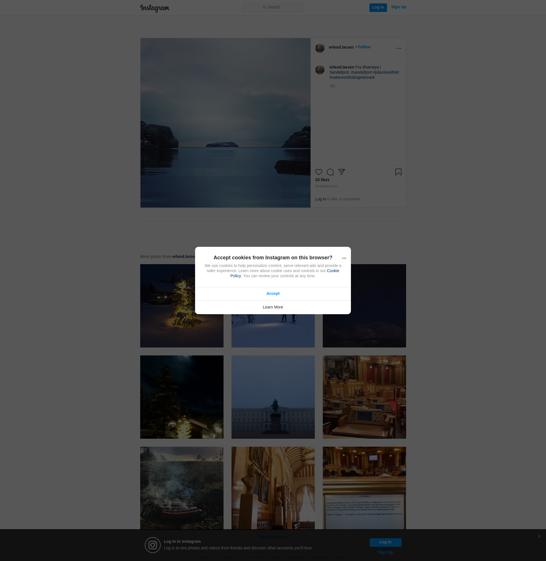Open post options three-dot menu

click(399, 48)
